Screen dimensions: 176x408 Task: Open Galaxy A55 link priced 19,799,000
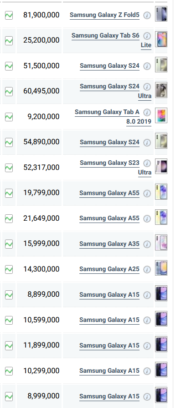pyautogui.click(x=109, y=193)
